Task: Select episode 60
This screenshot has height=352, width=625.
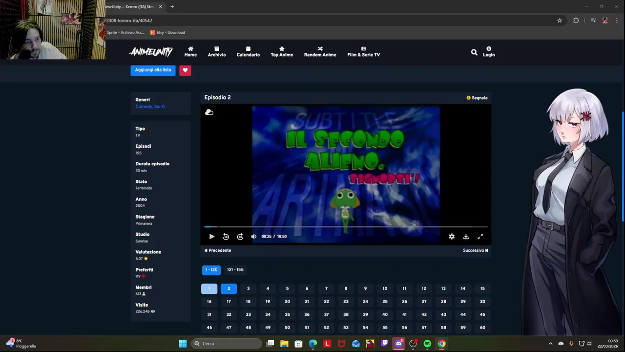Action: pyautogui.click(x=482, y=328)
